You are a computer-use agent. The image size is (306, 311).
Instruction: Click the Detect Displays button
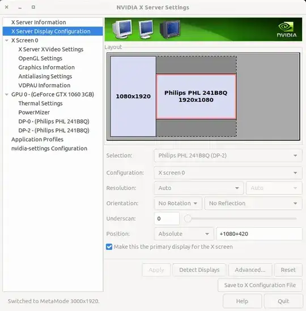click(x=199, y=270)
